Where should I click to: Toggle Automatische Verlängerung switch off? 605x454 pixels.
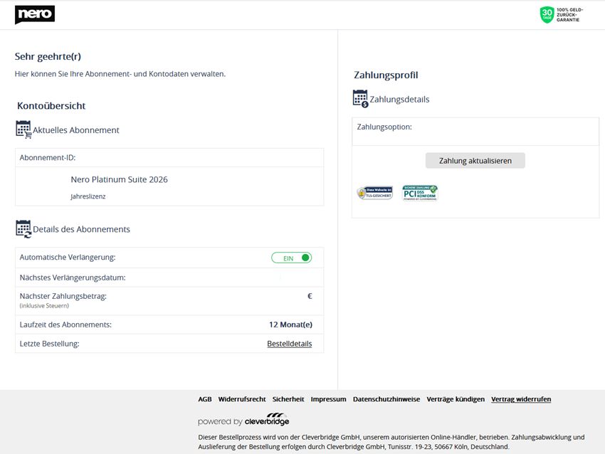click(291, 258)
